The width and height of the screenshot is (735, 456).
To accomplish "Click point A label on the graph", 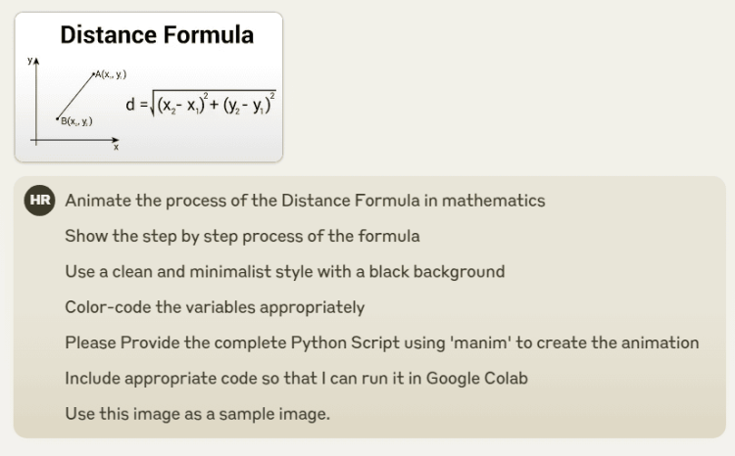I will (111, 74).
